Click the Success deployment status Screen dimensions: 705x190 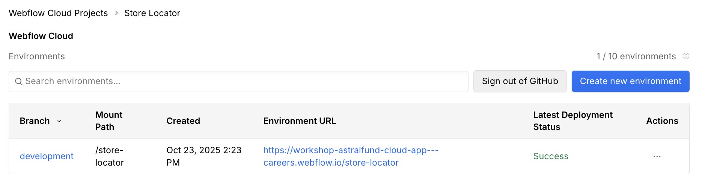[x=551, y=156]
